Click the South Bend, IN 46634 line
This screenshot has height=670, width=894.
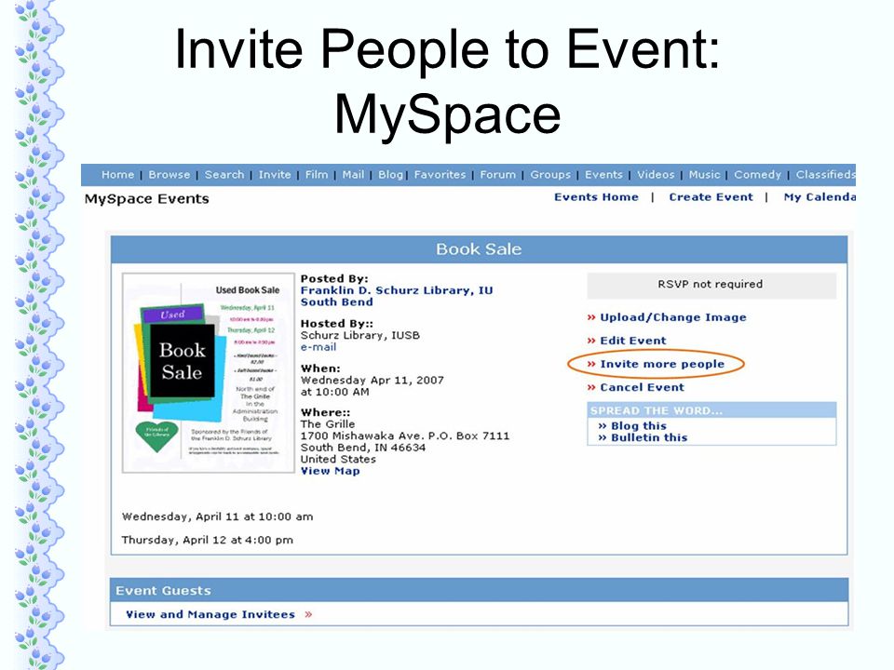pos(363,448)
